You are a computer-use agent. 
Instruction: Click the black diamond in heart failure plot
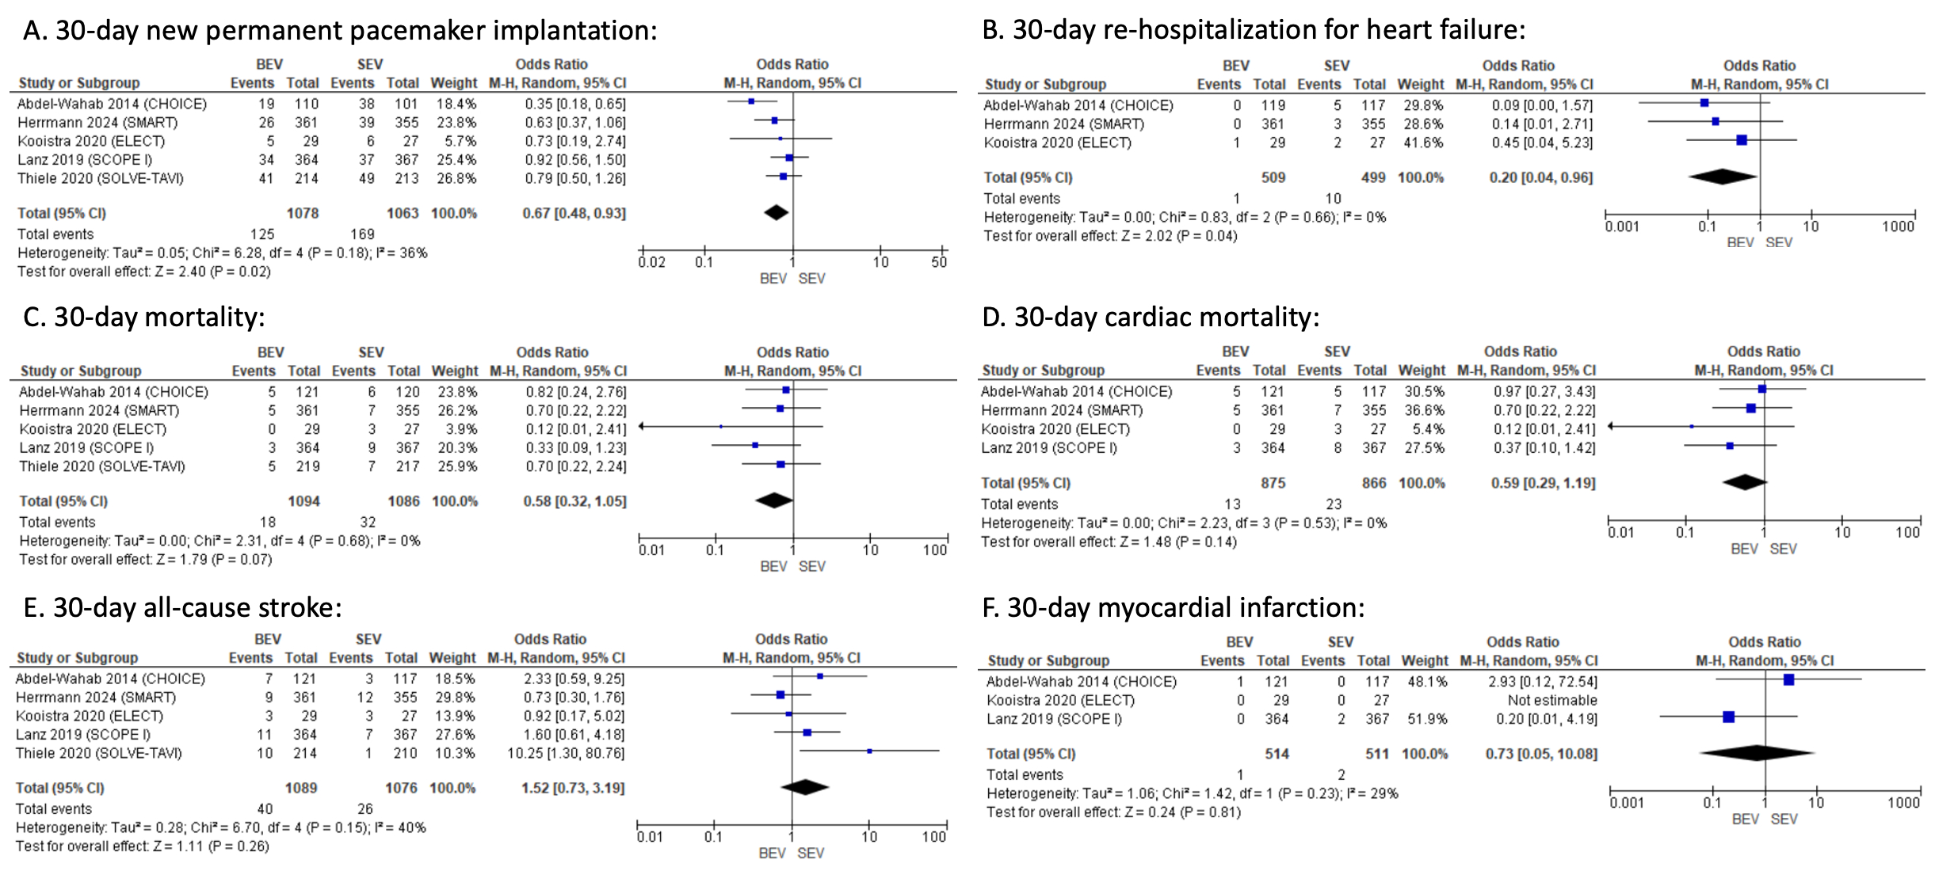click(x=1723, y=177)
